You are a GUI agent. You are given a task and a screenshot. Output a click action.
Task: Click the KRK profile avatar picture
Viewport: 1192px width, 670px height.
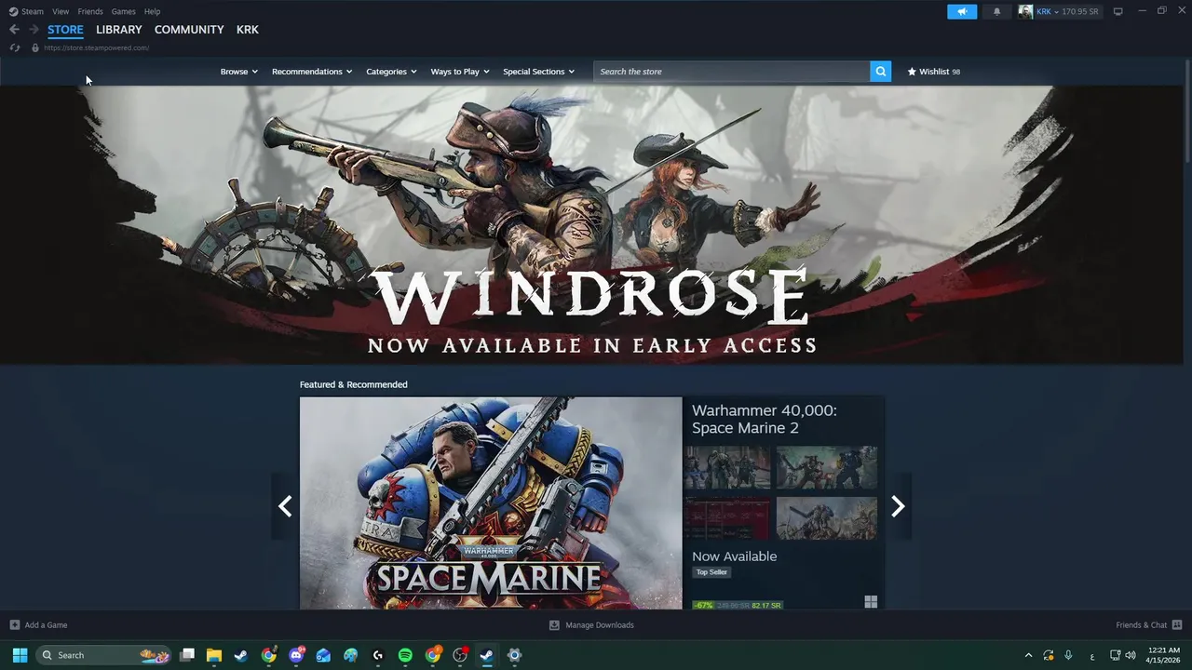coord(1025,11)
